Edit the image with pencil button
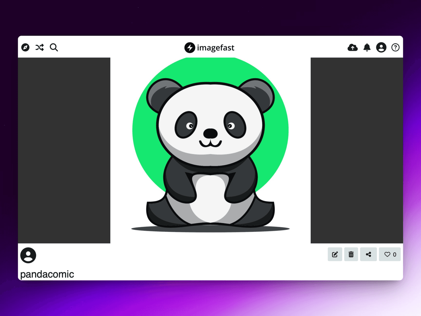421x316 pixels. click(335, 254)
